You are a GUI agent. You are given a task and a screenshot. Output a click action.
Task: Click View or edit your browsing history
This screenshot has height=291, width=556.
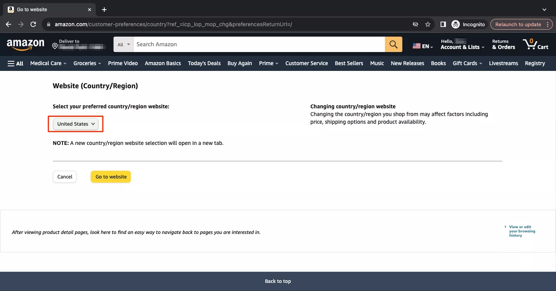522,231
